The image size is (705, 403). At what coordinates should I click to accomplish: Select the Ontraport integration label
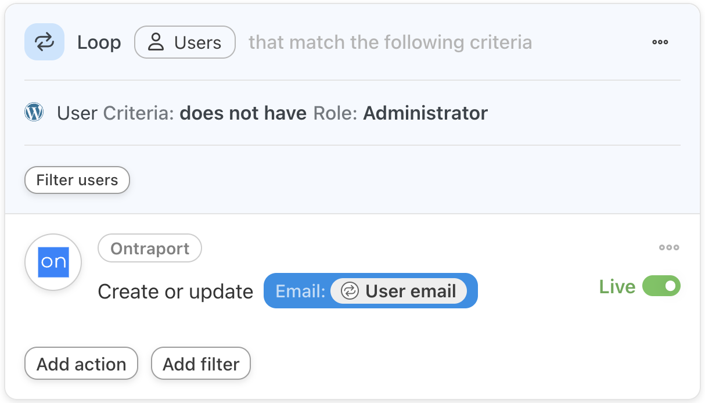(x=150, y=249)
